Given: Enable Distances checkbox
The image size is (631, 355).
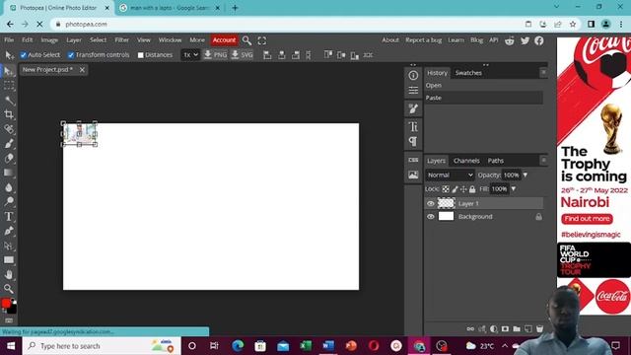Looking at the screenshot, I should coord(140,55).
